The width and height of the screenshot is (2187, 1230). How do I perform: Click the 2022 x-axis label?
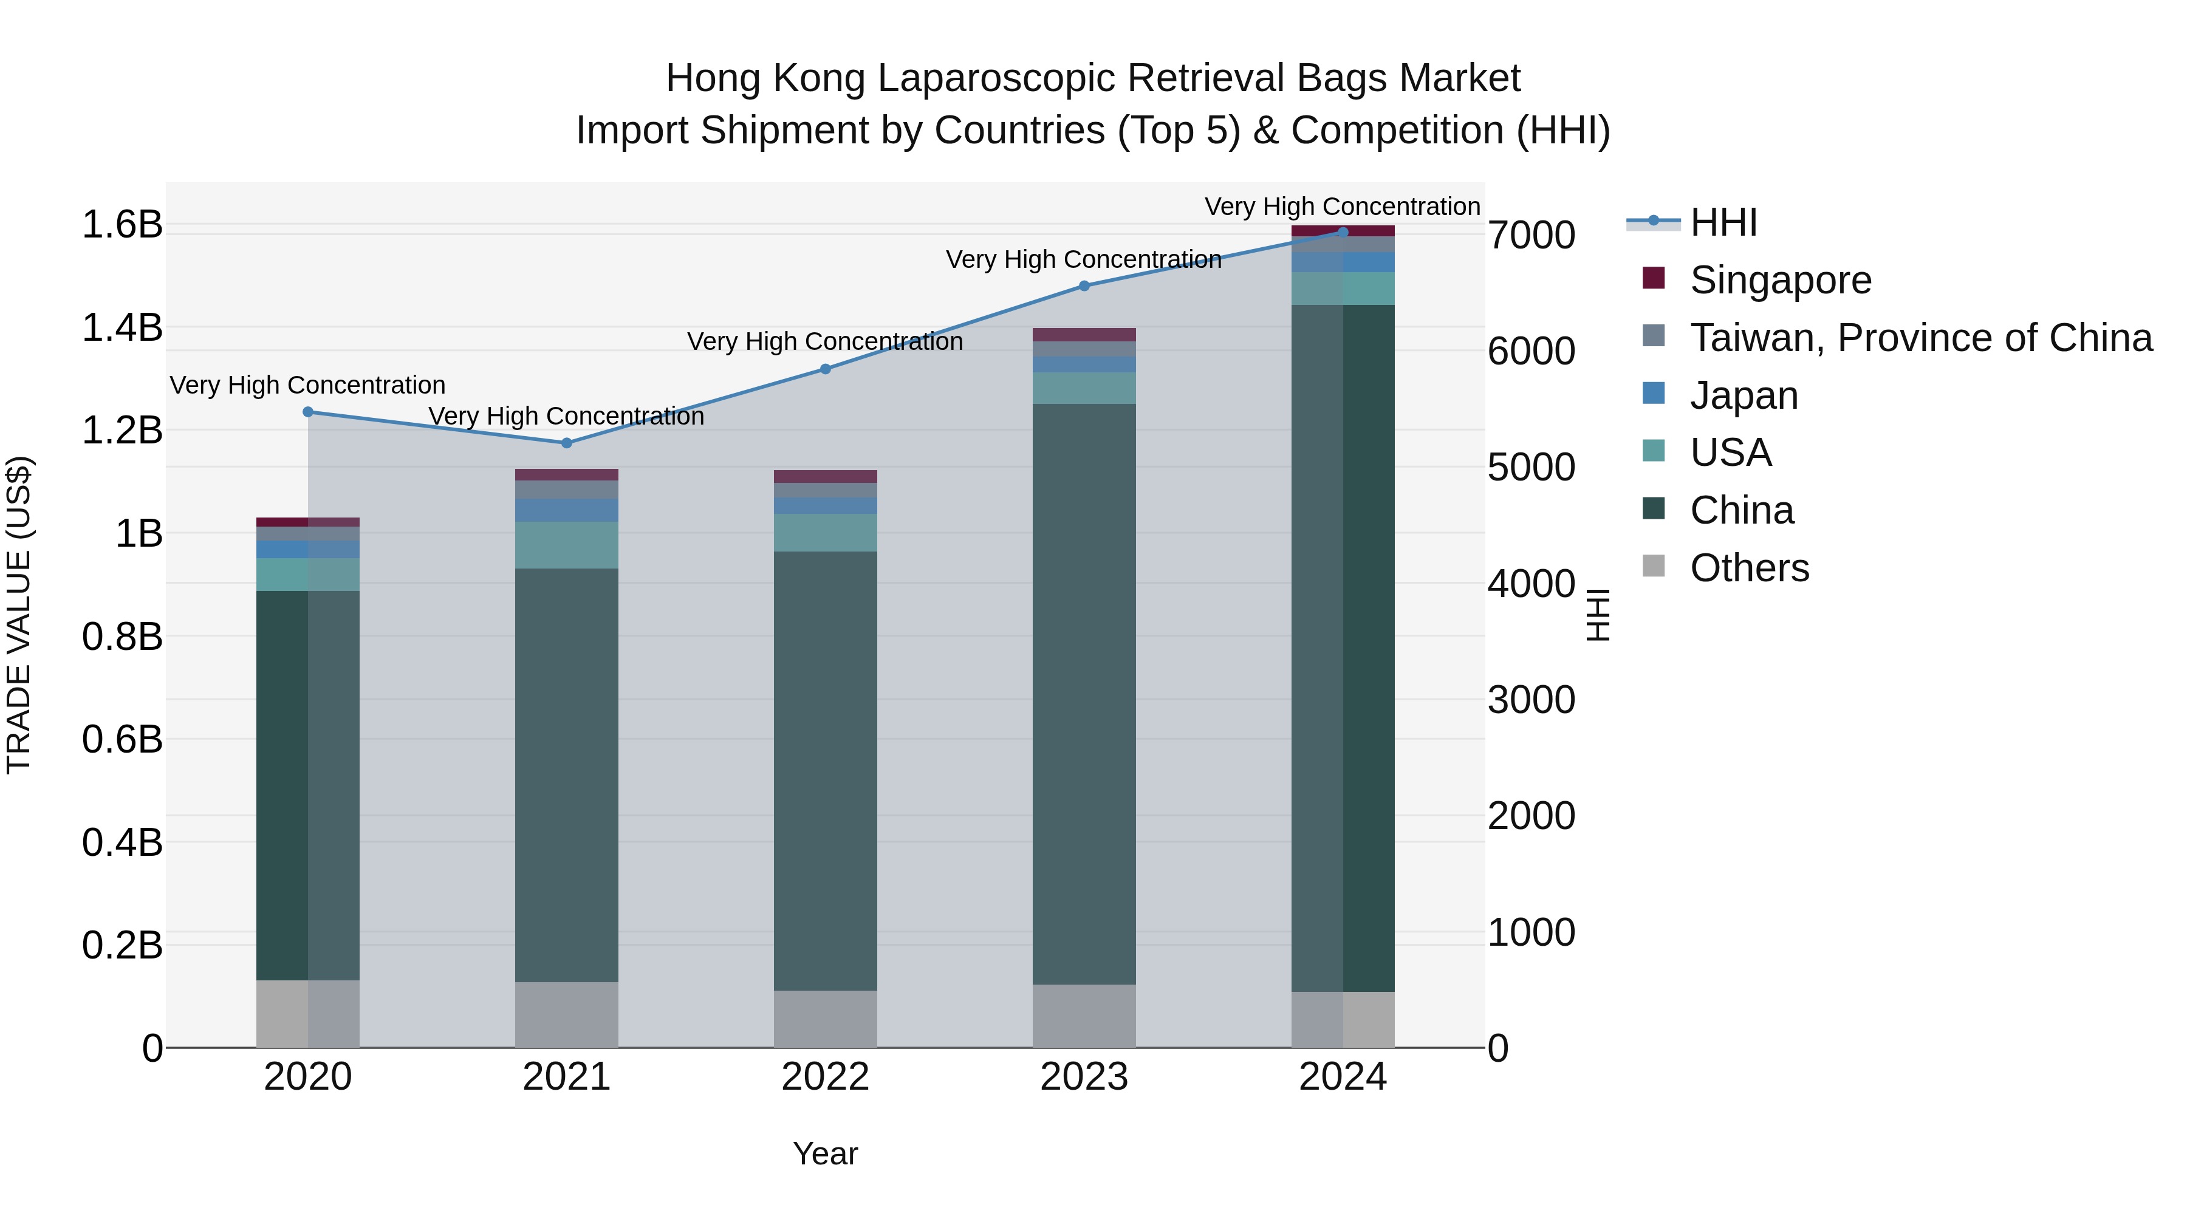point(825,1077)
